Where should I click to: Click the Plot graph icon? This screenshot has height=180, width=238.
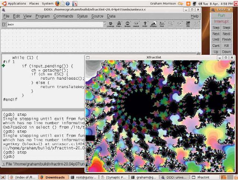click(162, 24)
